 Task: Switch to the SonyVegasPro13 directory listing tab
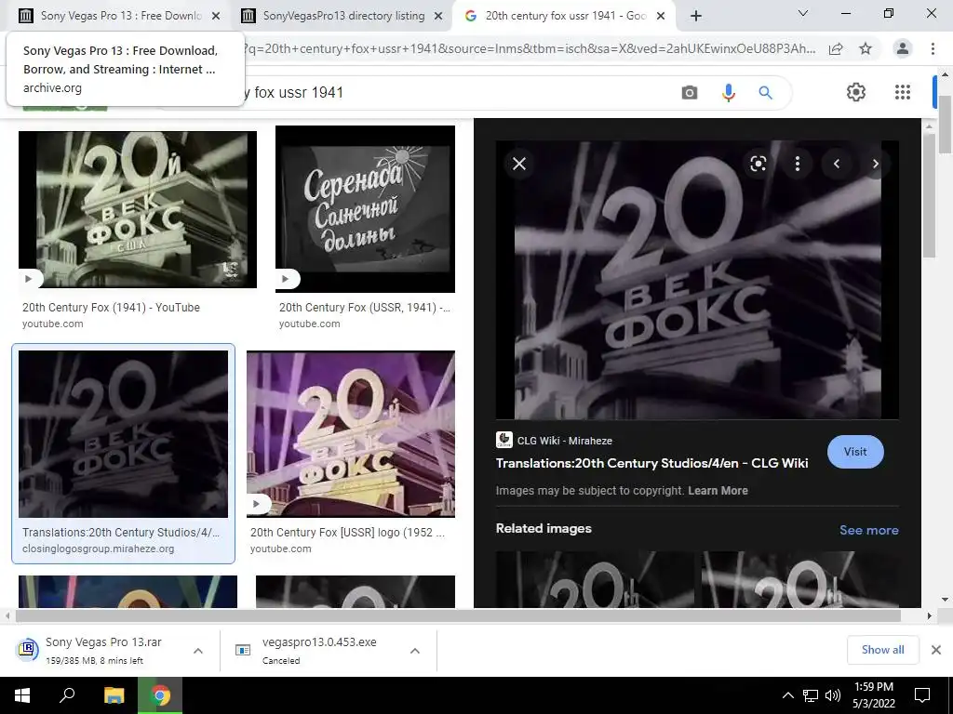point(341,16)
